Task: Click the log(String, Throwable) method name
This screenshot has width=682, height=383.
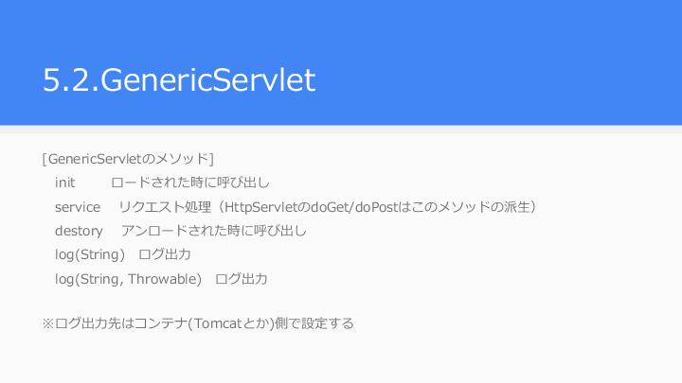Action: 128,279
